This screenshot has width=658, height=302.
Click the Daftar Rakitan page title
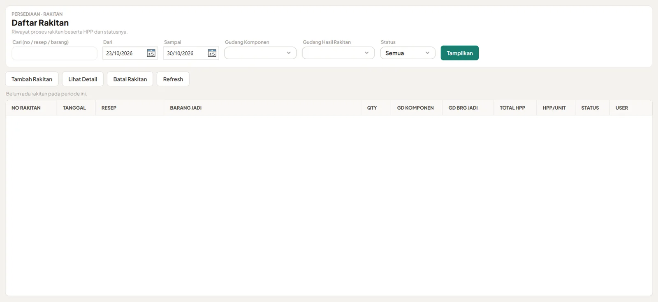pos(40,23)
